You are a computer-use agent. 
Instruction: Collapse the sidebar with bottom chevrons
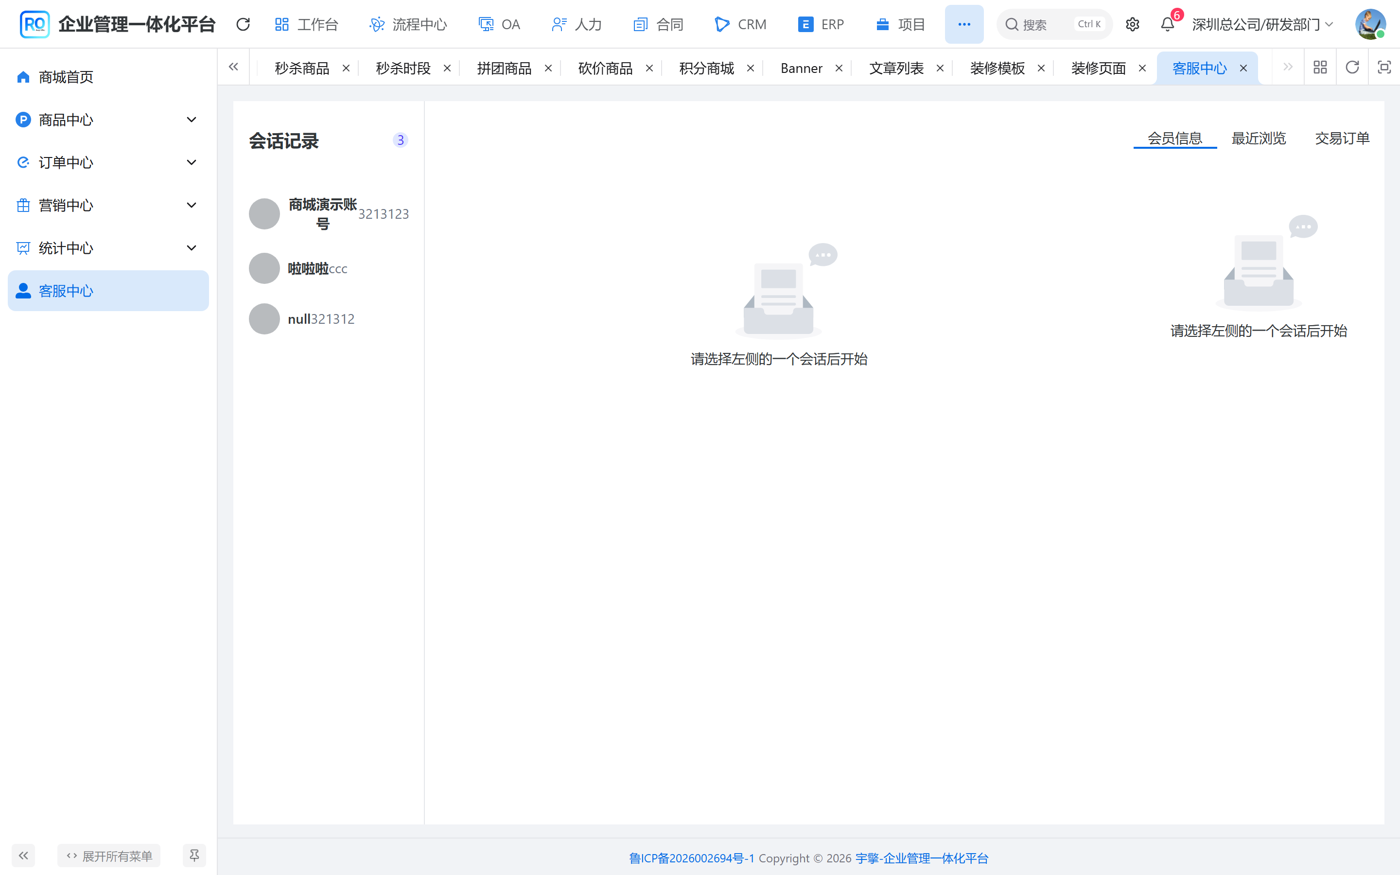click(23, 856)
